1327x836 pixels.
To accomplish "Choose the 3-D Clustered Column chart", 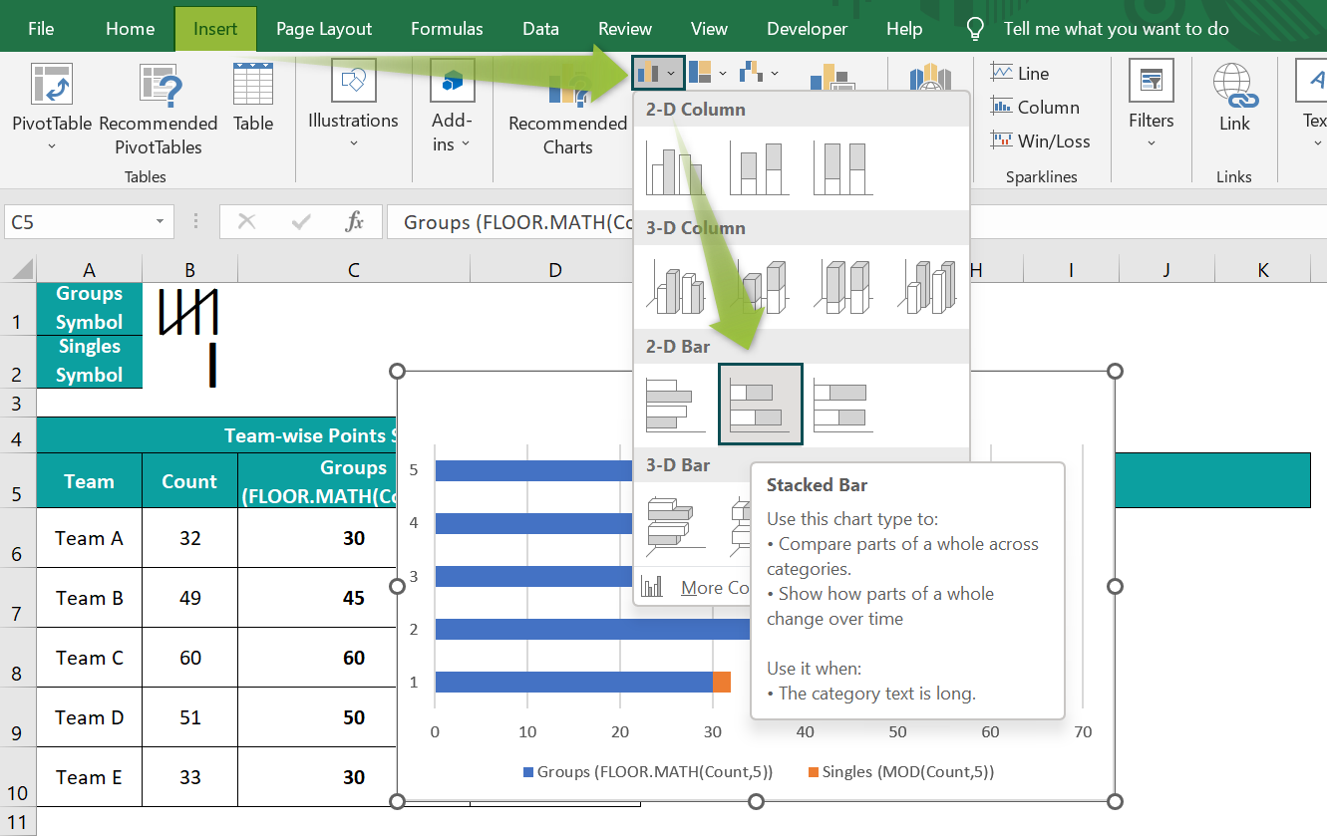I will [x=675, y=286].
